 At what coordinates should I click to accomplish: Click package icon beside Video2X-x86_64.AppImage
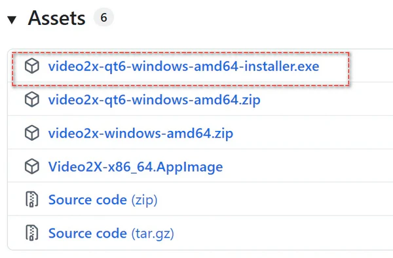coord(32,166)
